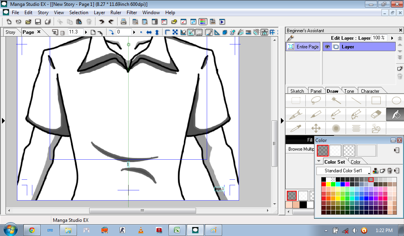Click the Undo arrow in toolbar
The width and height of the screenshot is (404, 236).
point(102,22)
